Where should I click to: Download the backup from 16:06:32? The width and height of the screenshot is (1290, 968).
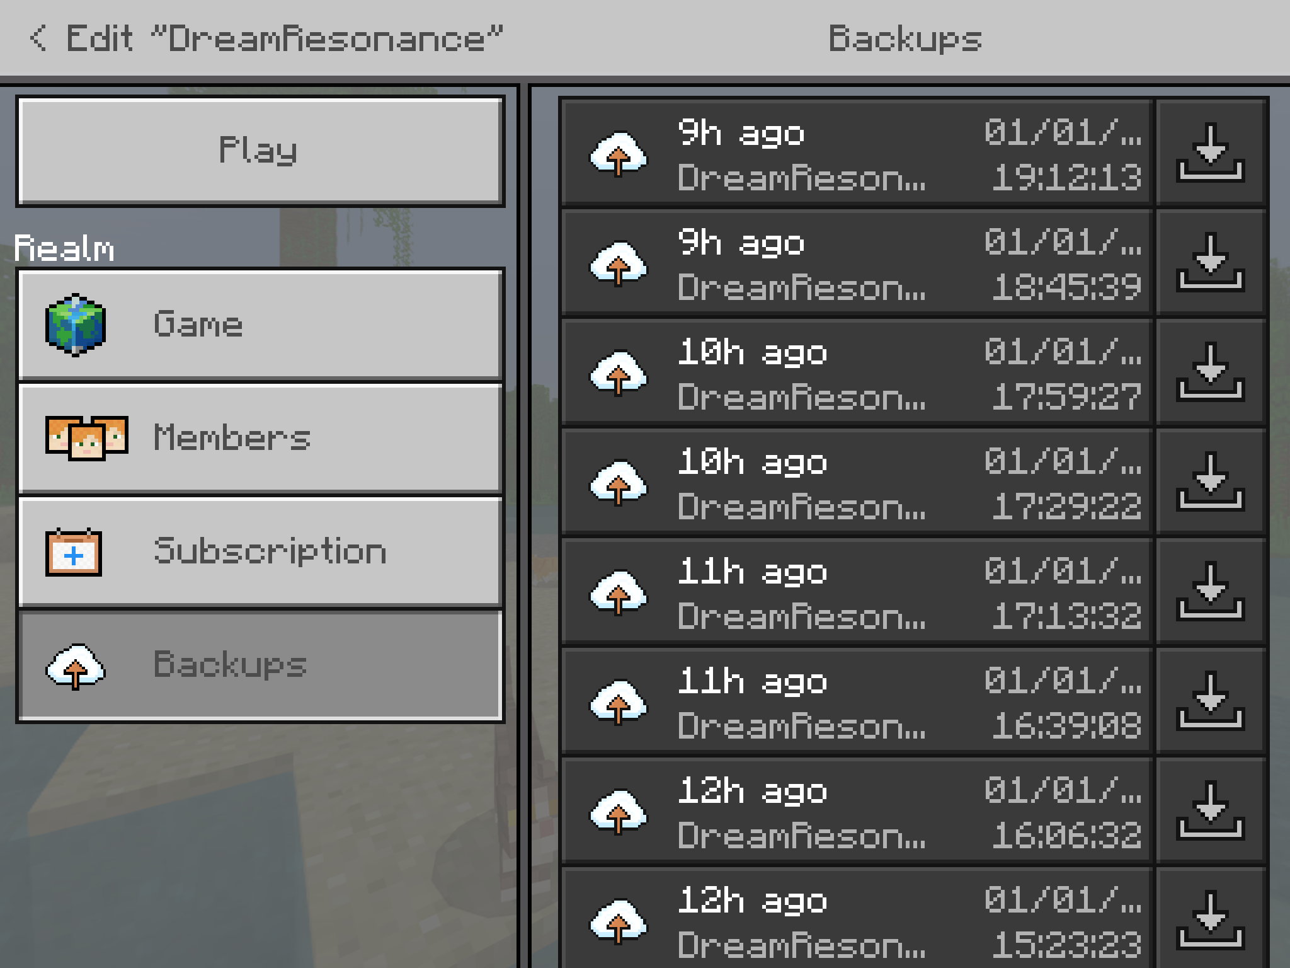point(1211,810)
